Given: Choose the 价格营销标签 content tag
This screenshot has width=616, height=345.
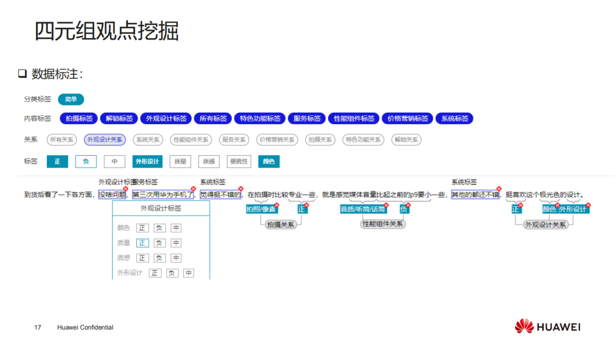Looking at the screenshot, I should pos(407,119).
